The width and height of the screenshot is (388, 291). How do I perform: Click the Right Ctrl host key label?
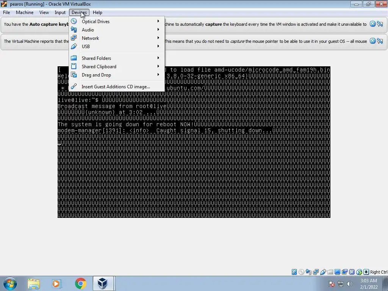[379, 272]
